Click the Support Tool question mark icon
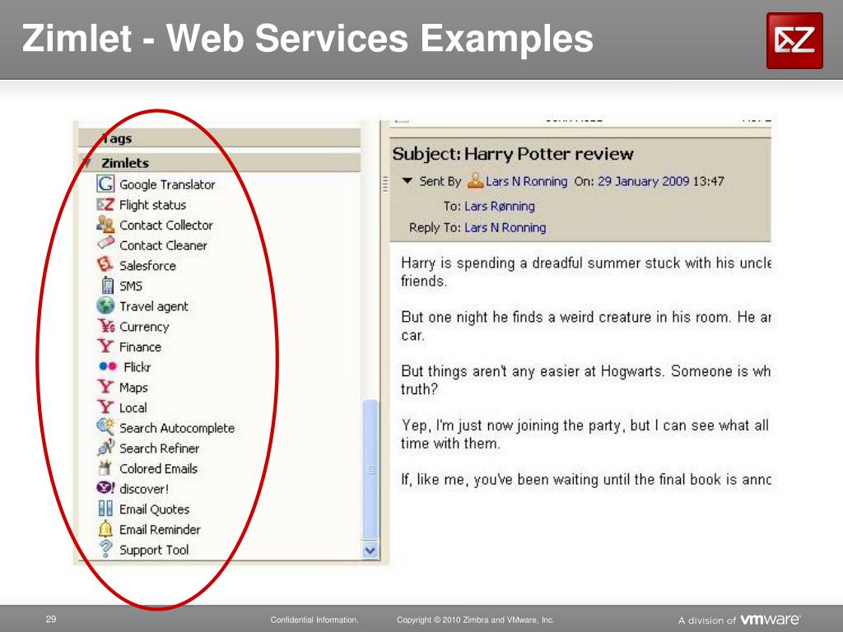843x632 pixels. [106, 549]
